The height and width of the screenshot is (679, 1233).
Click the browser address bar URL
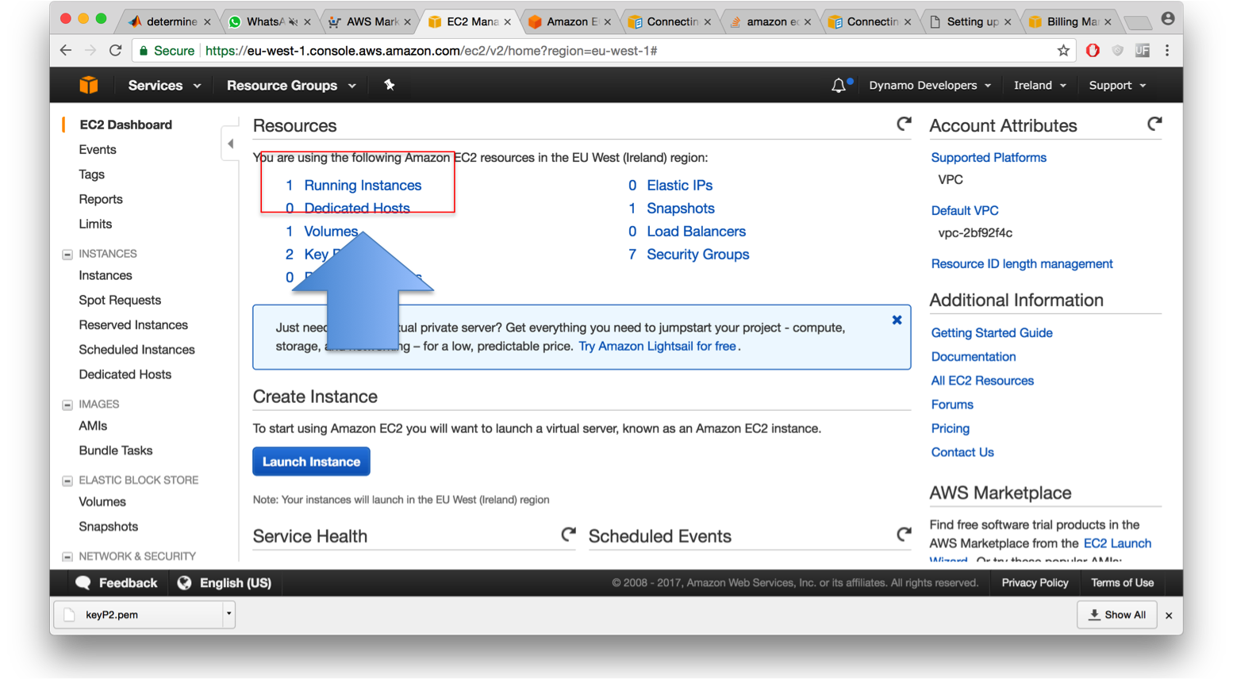[431, 51]
